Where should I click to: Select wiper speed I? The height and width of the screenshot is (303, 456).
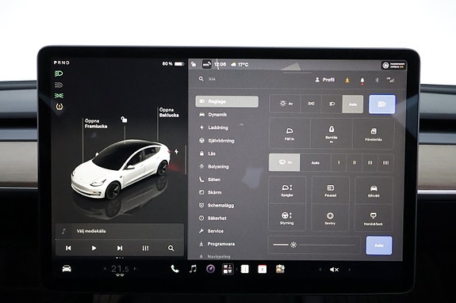click(339, 162)
